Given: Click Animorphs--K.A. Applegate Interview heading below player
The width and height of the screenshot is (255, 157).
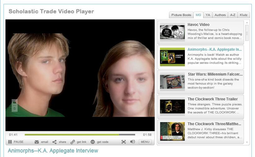Looking at the screenshot, I should pyautogui.click(x=53, y=151).
